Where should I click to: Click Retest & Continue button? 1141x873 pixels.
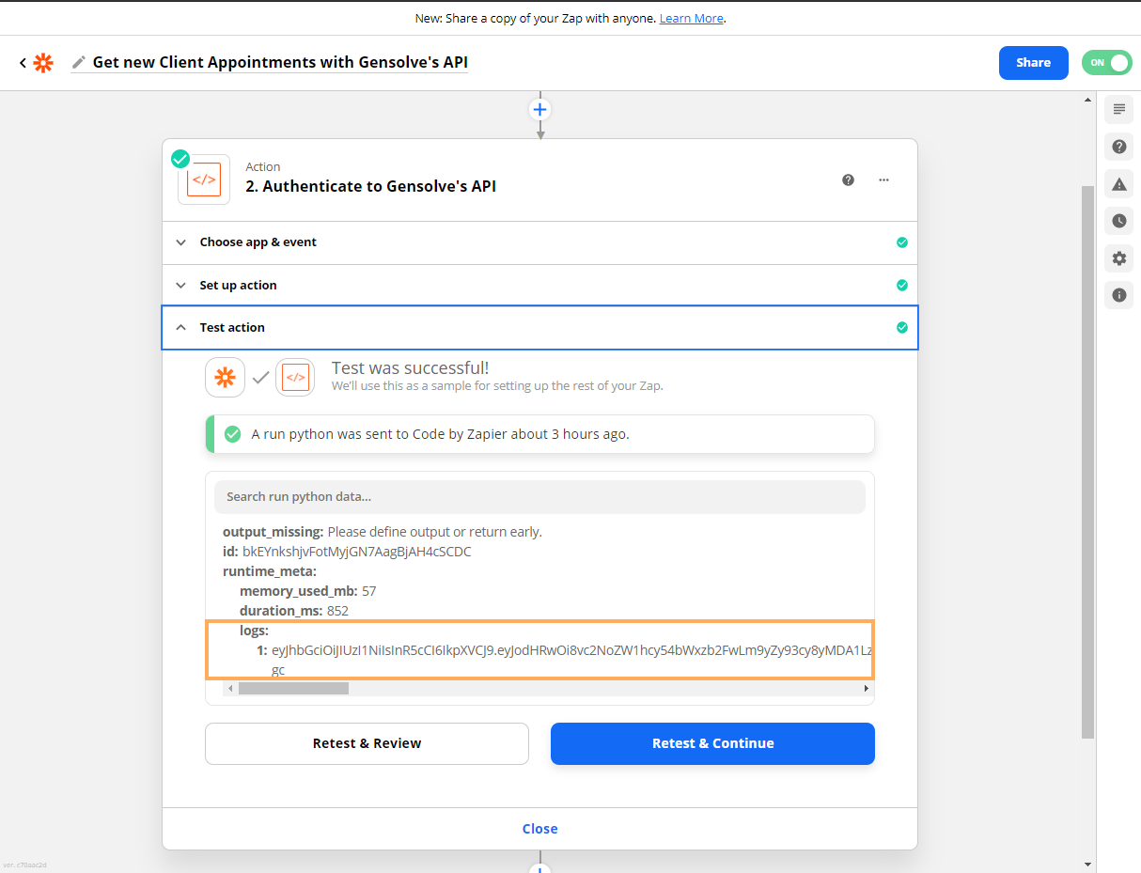coord(712,743)
